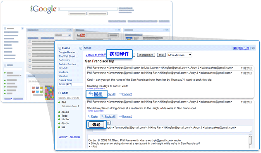Screen dimensions: 261x153
Task: Open Google Reader in the sidebar
Action: [x=67, y=52]
